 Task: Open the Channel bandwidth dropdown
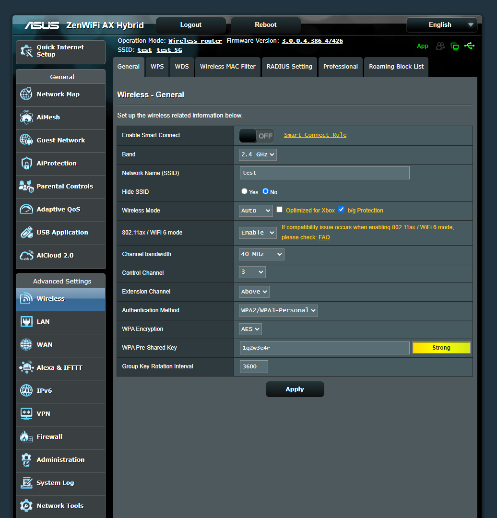pyautogui.click(x=261, y=254)
